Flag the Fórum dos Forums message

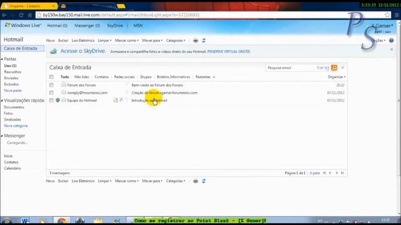127,85
